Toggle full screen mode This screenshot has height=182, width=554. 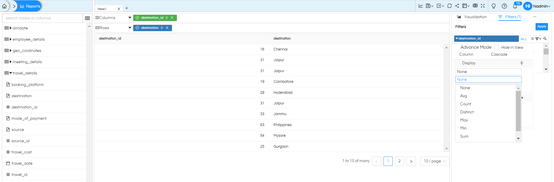click(x=483, y=5)
